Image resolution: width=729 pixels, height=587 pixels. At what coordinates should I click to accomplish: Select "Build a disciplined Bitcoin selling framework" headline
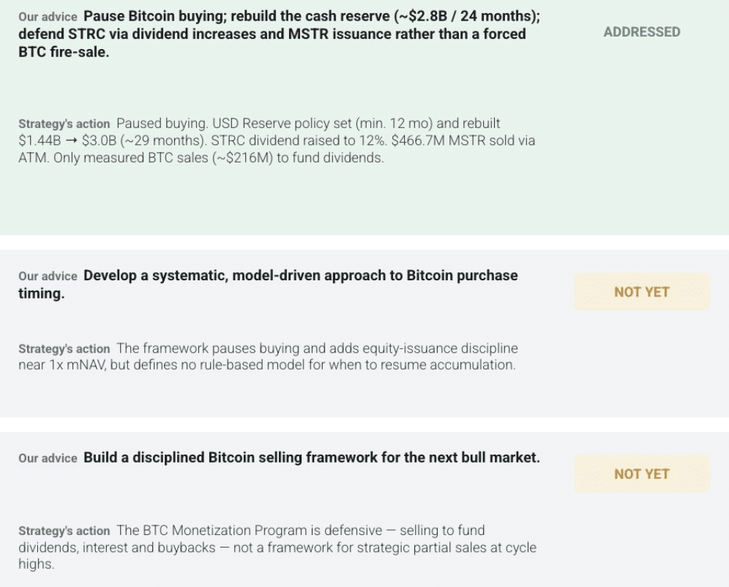(312, 457)
